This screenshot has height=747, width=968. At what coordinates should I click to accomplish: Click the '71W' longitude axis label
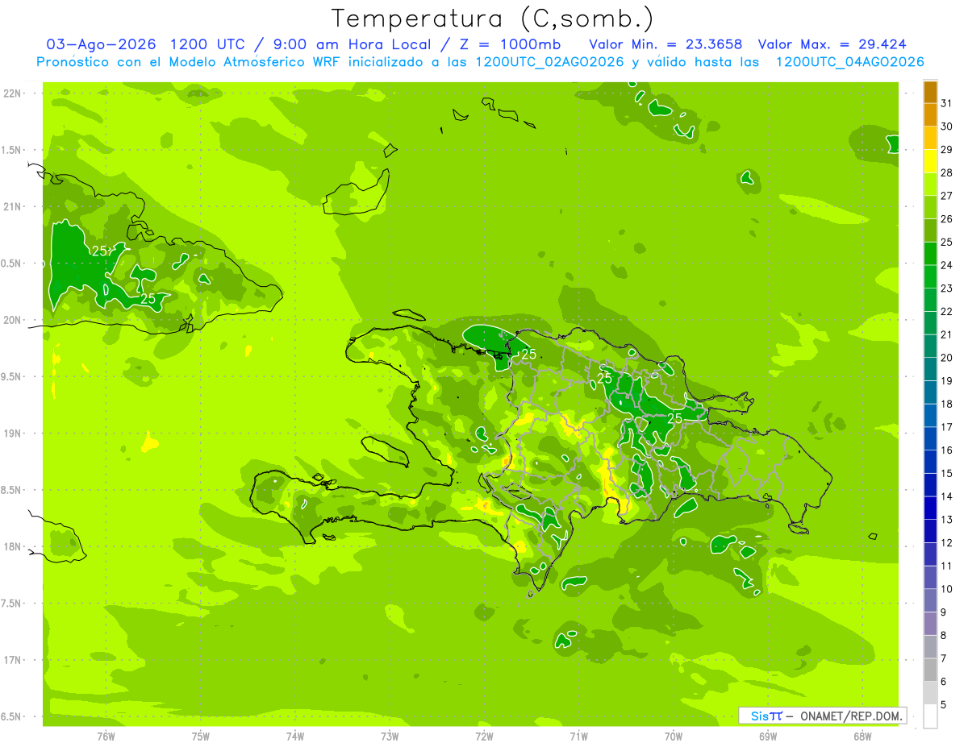pyautogui.click(x=578, y=737)
